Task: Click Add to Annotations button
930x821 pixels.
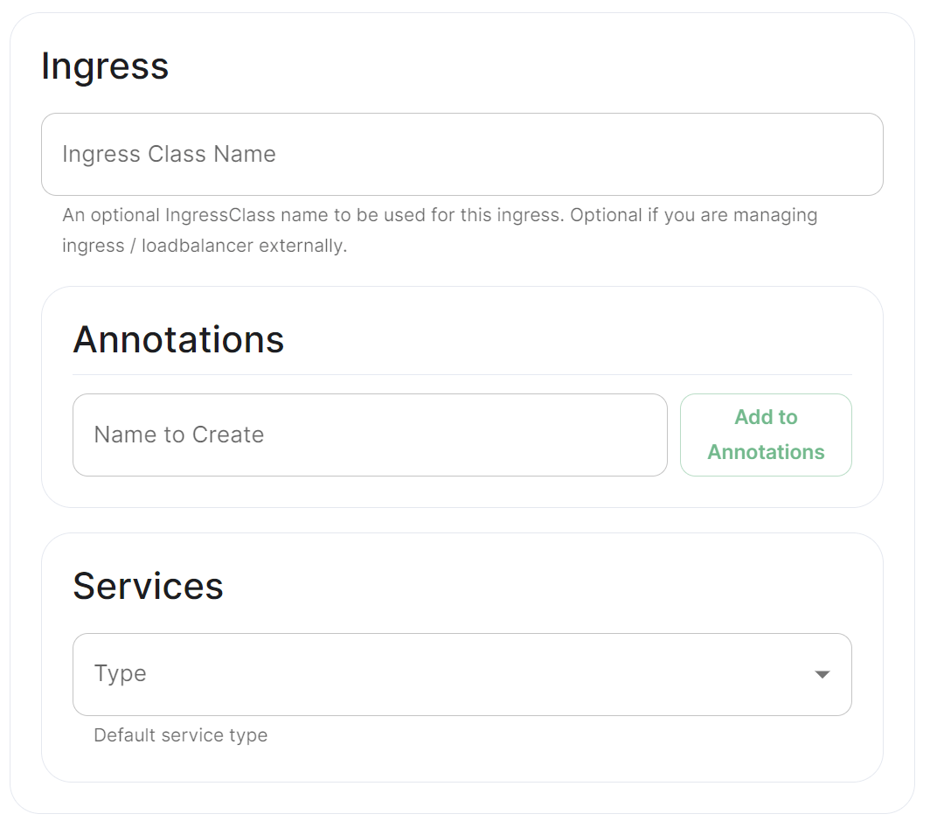Action: tap(766, 435)
